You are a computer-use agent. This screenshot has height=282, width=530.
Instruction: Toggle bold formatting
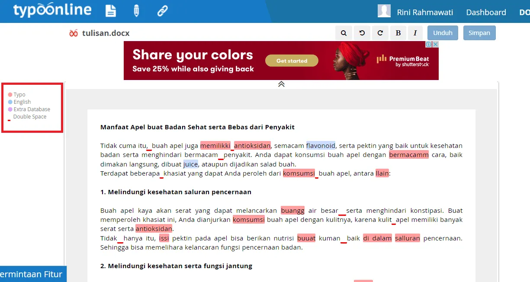point(398,33)
